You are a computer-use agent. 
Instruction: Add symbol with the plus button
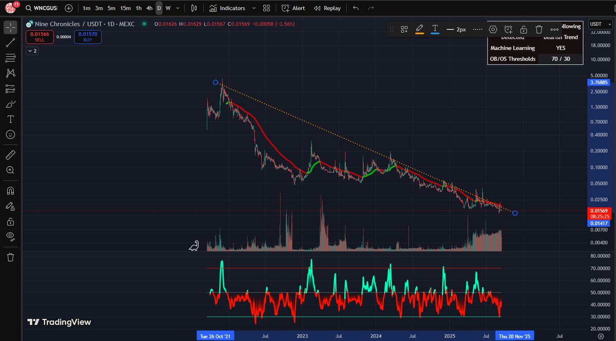tap(68, 8)
